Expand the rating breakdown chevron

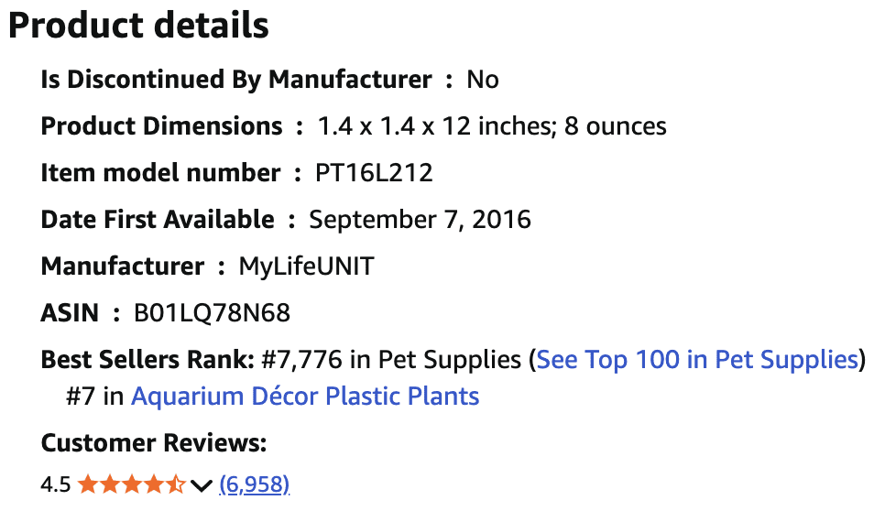[202, 484]
